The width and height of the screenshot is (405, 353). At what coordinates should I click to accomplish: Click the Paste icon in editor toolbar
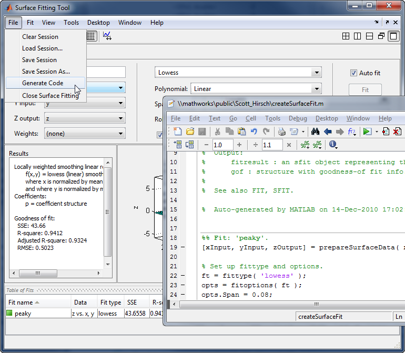coord(241,132)
